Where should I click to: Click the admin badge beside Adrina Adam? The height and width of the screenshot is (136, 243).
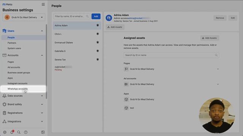click(x=98, y=25)
